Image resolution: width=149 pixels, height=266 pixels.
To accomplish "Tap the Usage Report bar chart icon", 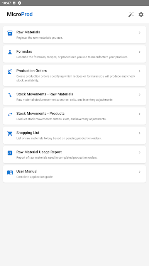I will (x=10, y=153).
